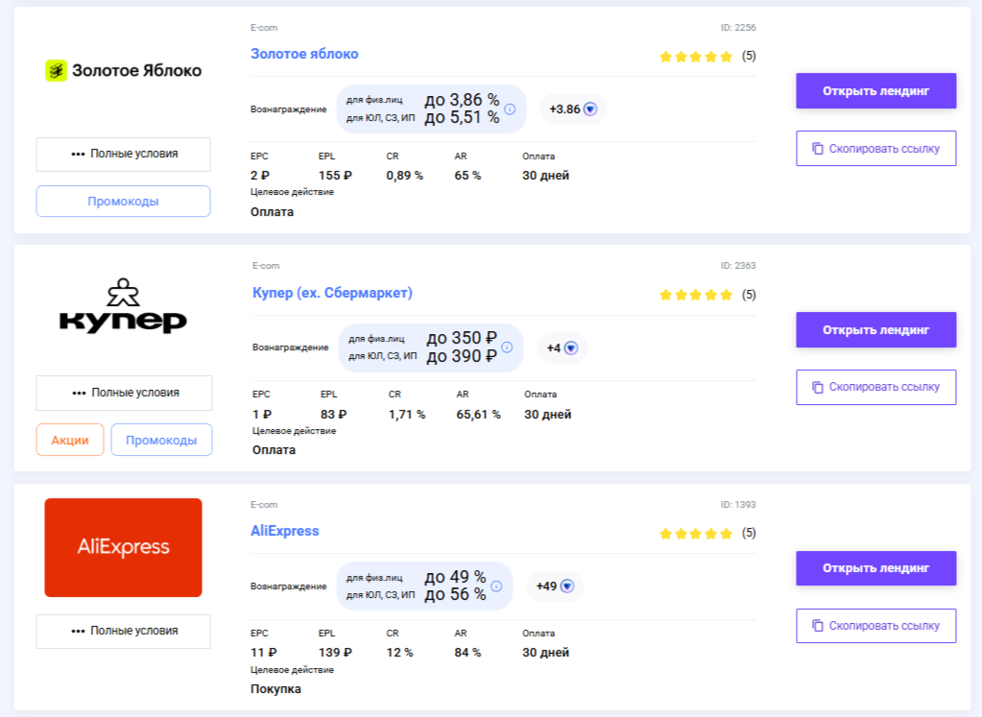
Task: Click the Золотое Яблоко logo
Action: pyautogui.click(x=123, y=70)
